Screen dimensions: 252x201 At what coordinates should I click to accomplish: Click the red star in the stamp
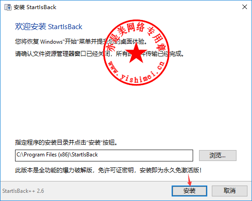tap(136, 53)
